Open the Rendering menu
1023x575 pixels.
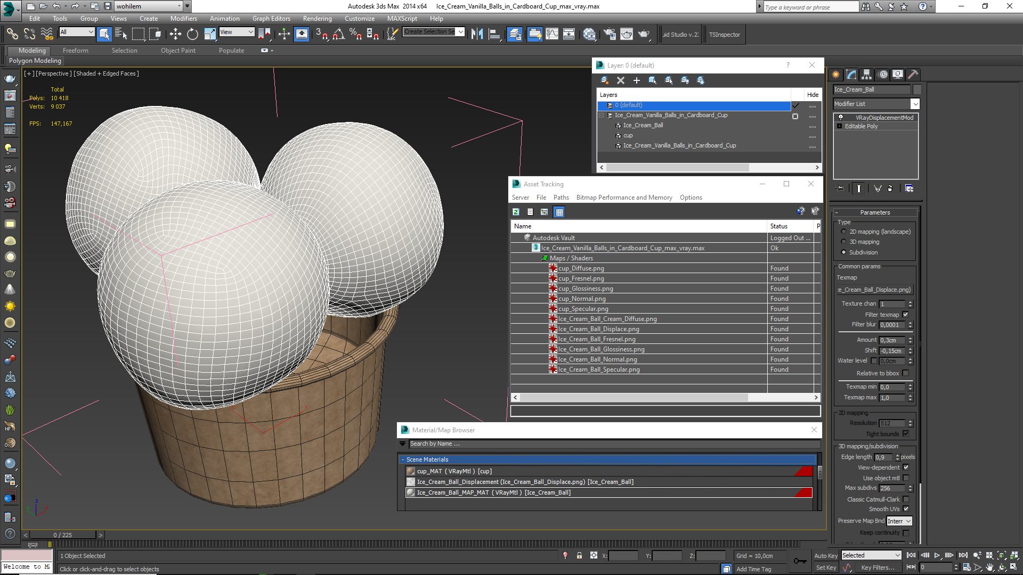(317, 19)
